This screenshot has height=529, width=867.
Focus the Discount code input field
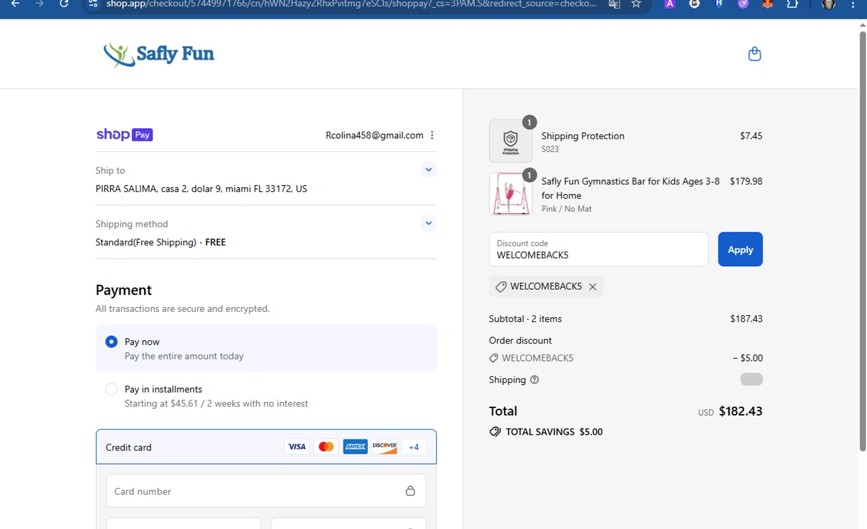pyautogui.click(x=598, y=249)
